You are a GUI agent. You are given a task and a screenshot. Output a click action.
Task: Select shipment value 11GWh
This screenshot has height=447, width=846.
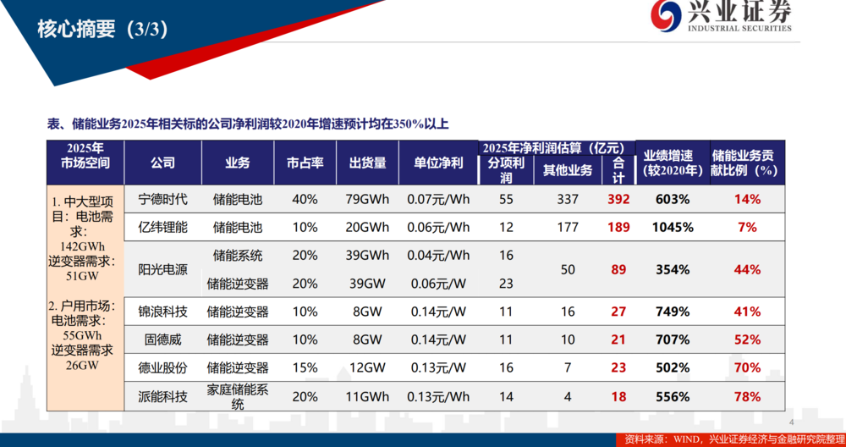coord(367,397)
